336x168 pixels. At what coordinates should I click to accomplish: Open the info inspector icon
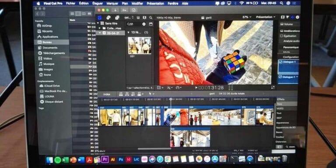(x=297, y=17)
